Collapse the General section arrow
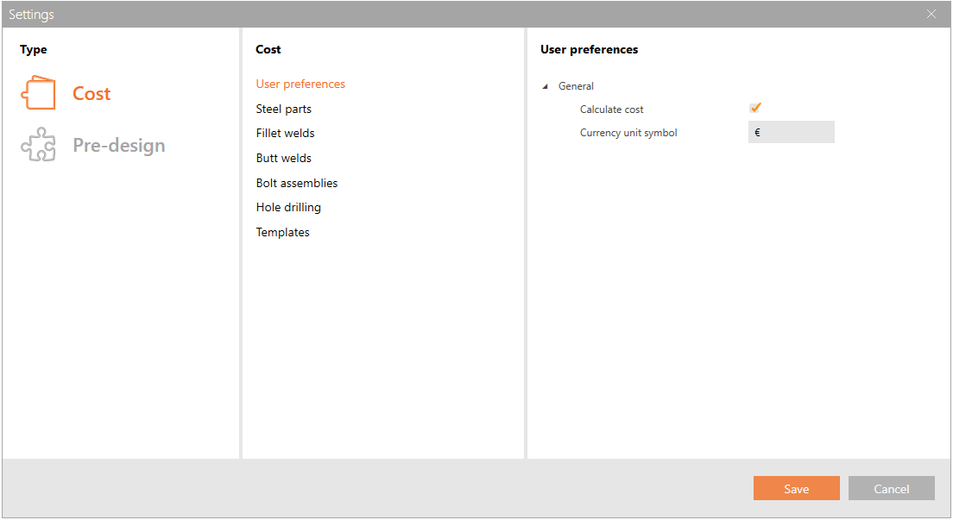 [545, 86]
